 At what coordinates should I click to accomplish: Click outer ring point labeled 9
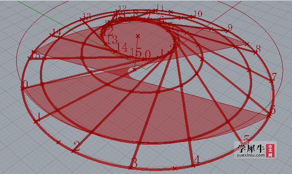[227, 31]
